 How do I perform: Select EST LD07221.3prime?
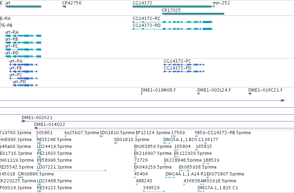(72, 171)
